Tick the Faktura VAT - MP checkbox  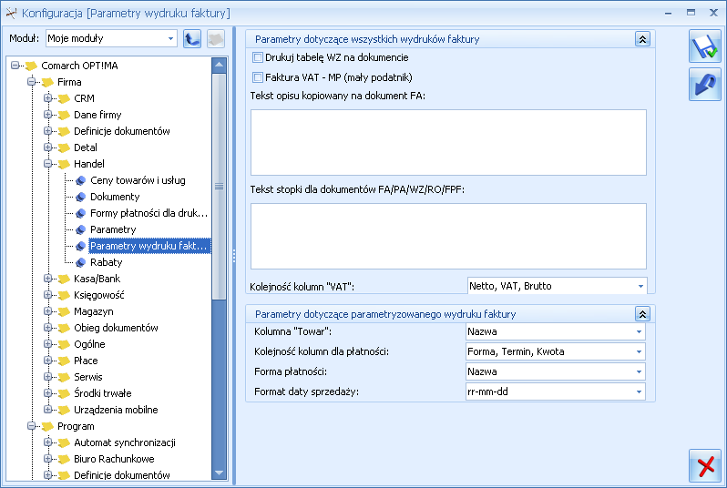coord(257,77)
